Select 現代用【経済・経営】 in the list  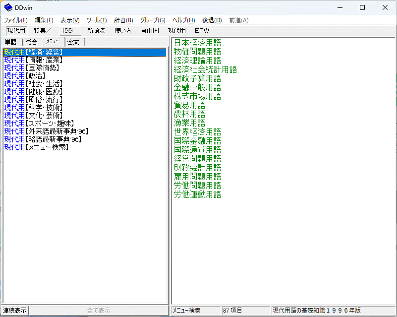pos(85,52)
